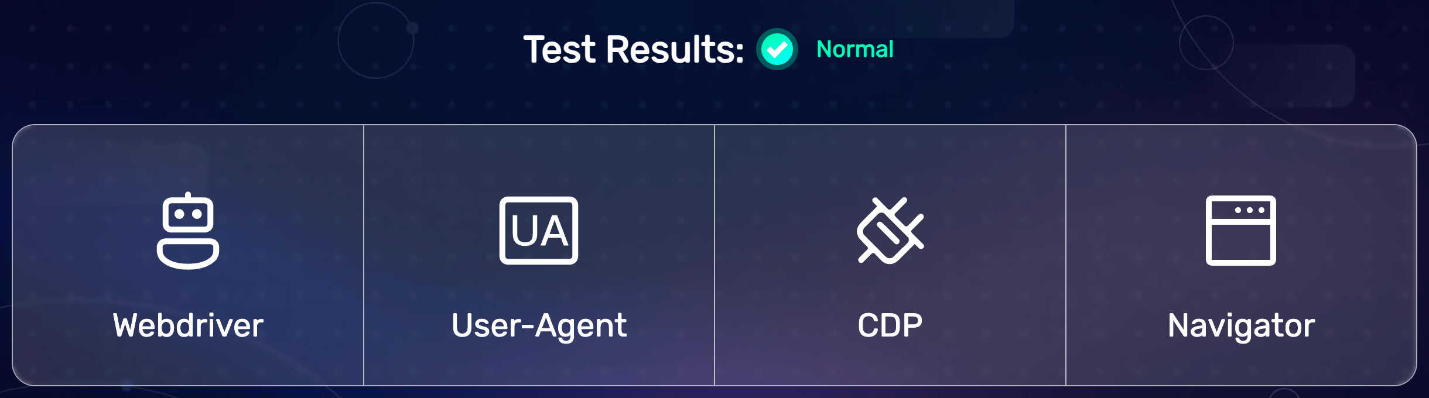Click the Webdriver robot icon
Image resolution: width=1429 pixels, height=398 pixels.
coord(188,231)
